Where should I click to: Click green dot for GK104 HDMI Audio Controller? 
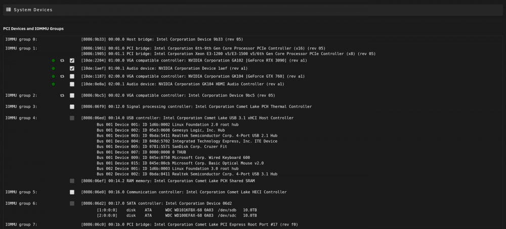pos(53,84)
